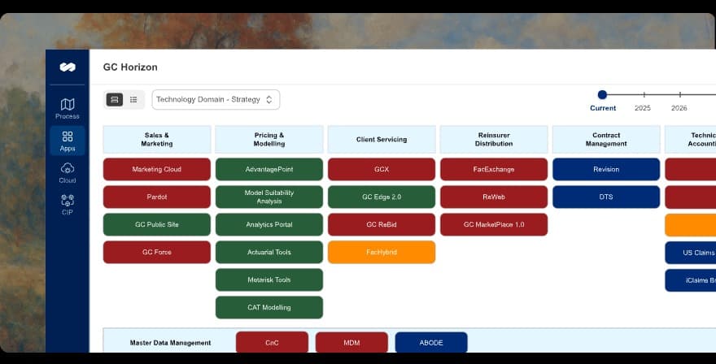Open the GCX app card
The height and width of the screenshot is (364, 716).
(382, 169)
